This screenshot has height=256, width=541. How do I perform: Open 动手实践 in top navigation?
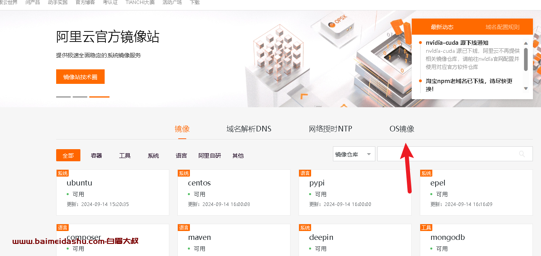pyautogui.click(x=58, y=2)
